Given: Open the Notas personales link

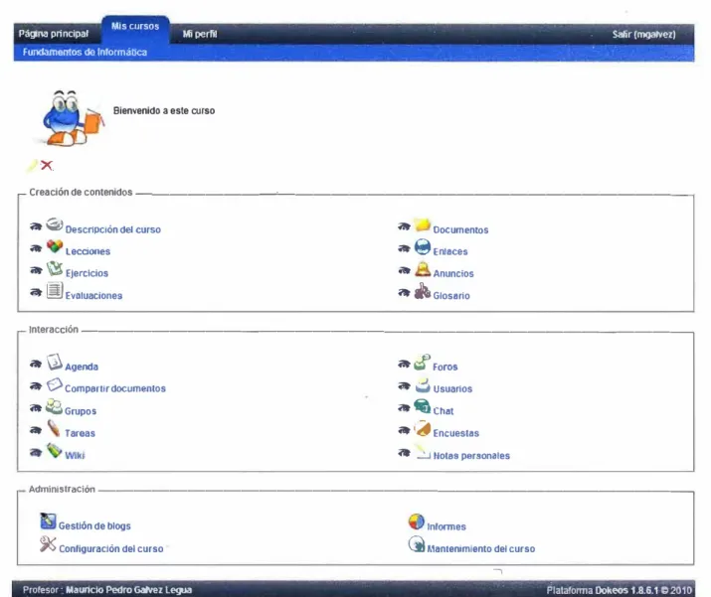Looking at the screenshot, I should (471, 456).
